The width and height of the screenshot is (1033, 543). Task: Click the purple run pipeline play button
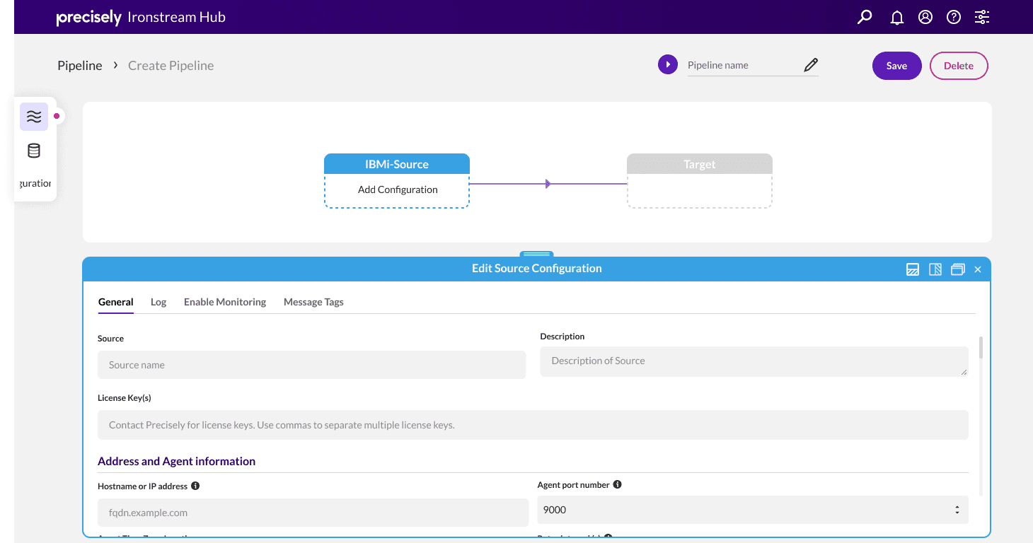[668, 65]
